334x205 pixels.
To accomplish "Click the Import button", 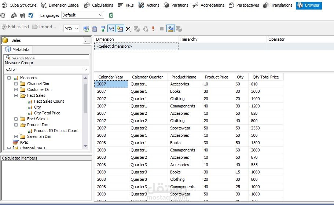I will click(44, 27).
